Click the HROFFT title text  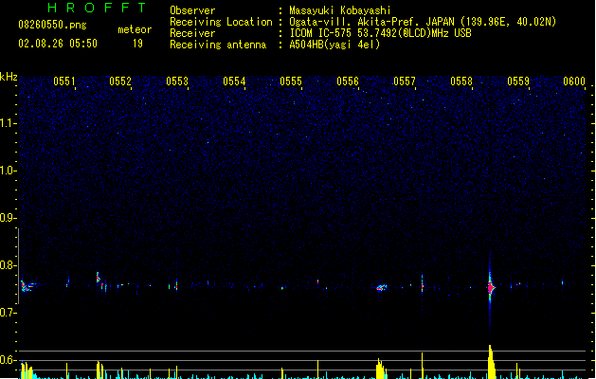pyautogui.click(x=97, y=8)
